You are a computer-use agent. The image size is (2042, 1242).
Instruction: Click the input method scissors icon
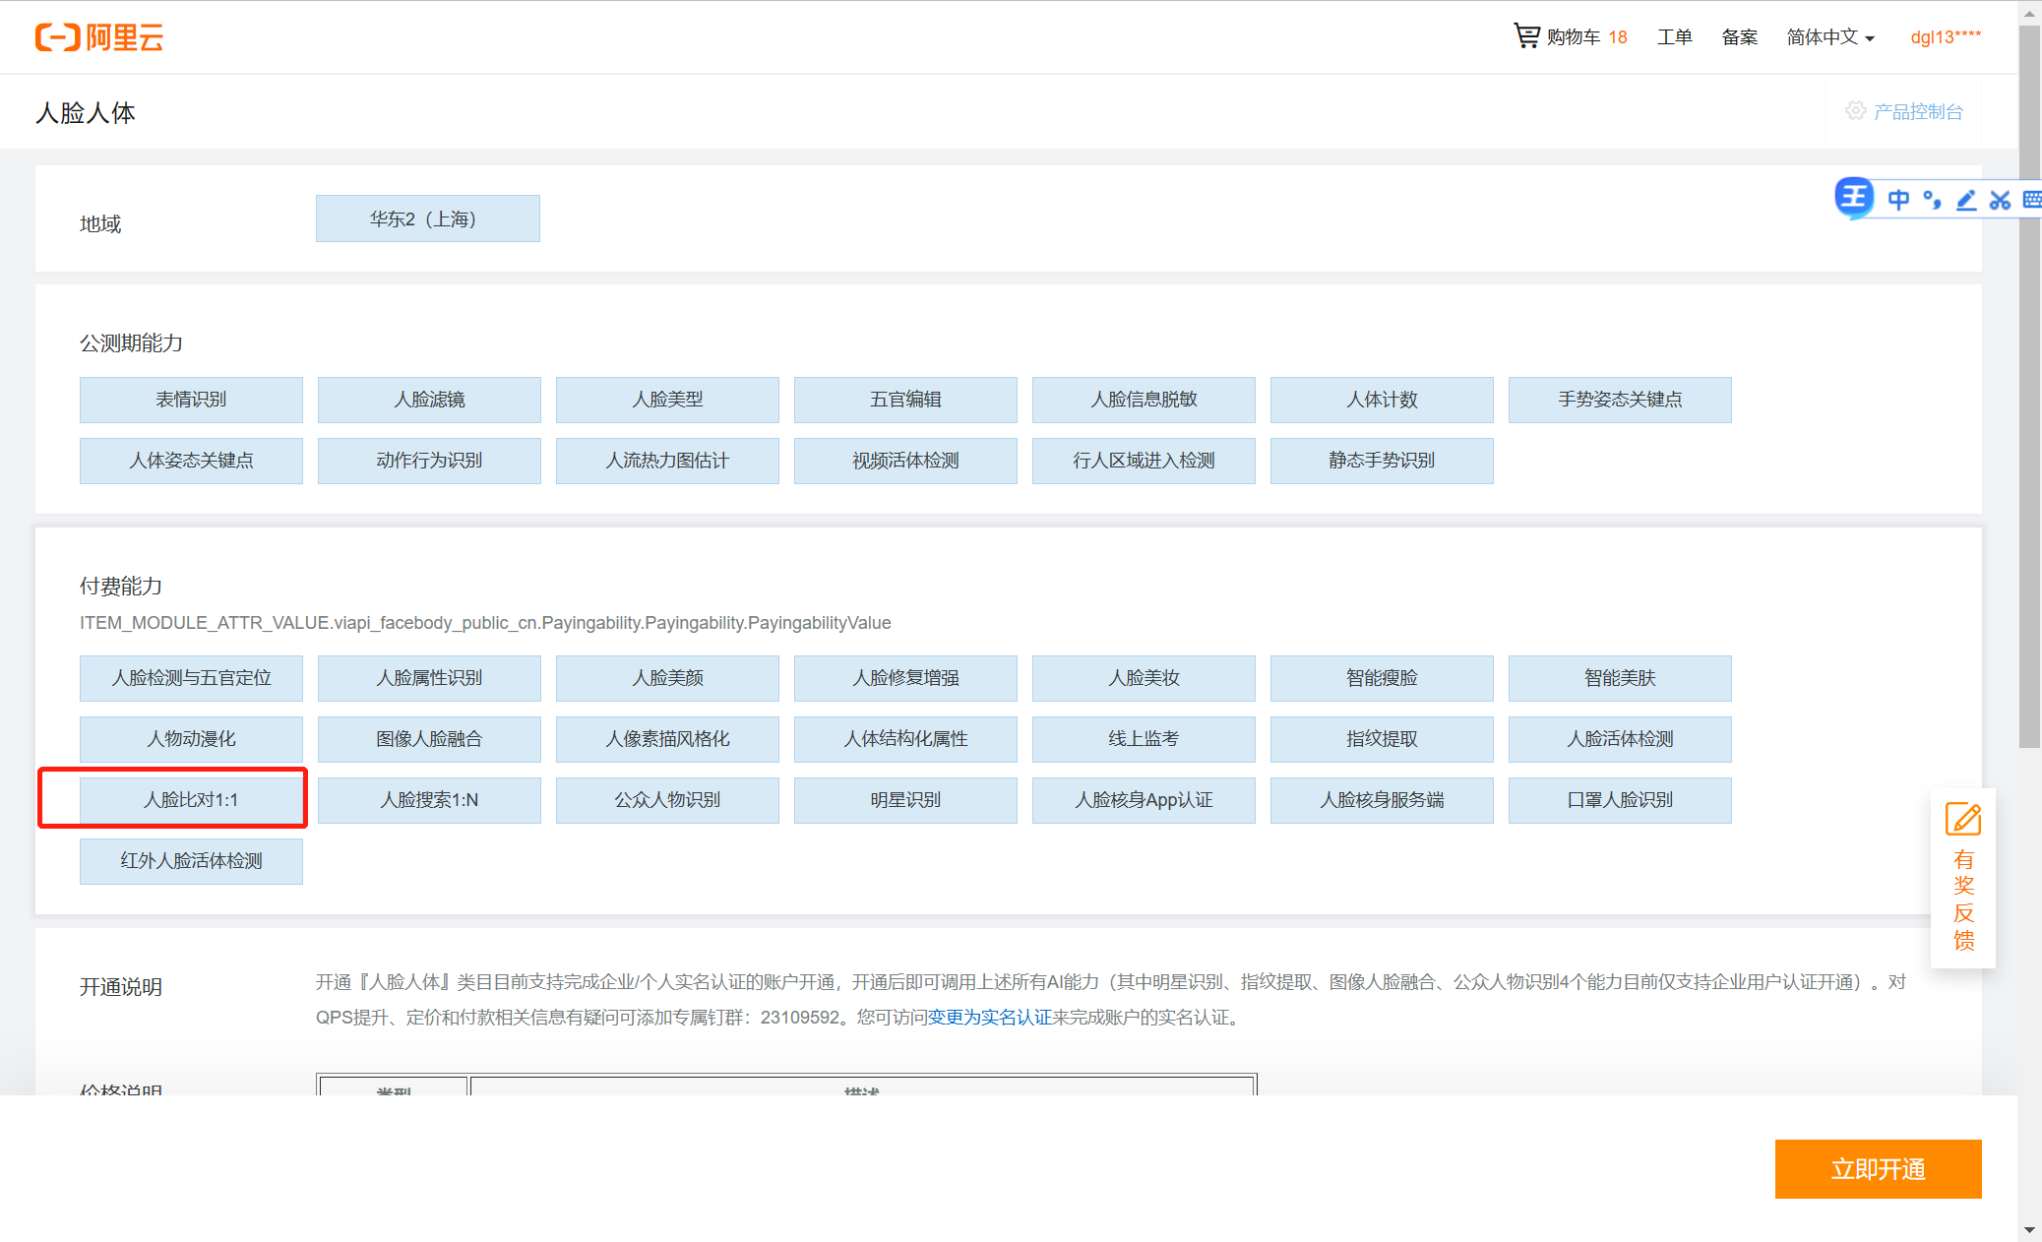(1999, 200)
